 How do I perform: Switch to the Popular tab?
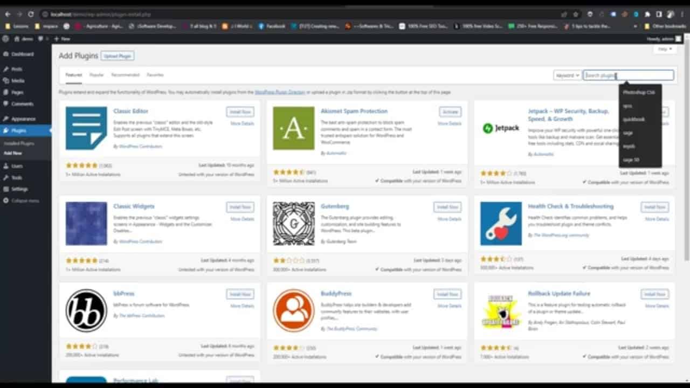96,75
